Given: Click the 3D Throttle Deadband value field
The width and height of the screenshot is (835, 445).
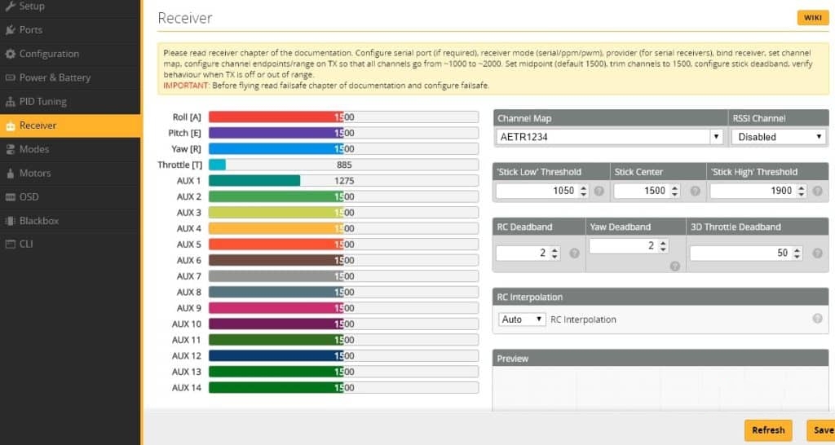Looking at the screenshot, I should (746, 253).
